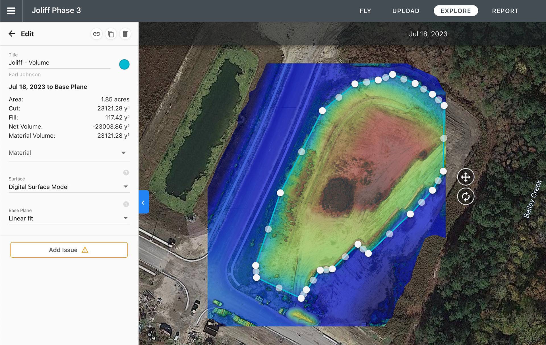Click the move annotation arrows icon
This screenshot has height=345, width=546.
coord(466,177)
